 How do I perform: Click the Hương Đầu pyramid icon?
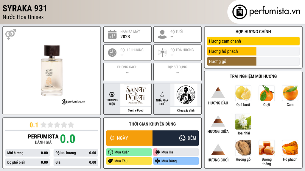click(218, 93)
